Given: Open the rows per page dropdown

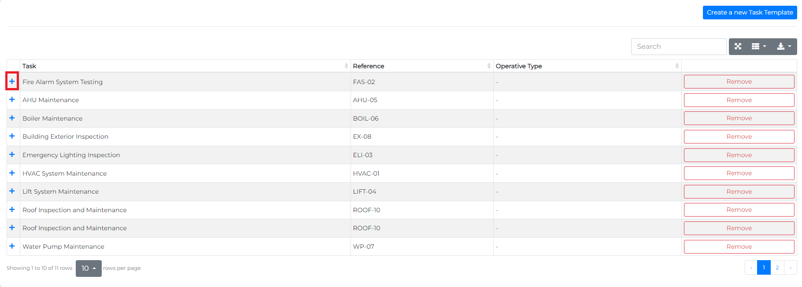Looking at the screenshot, I should (89, 268).
